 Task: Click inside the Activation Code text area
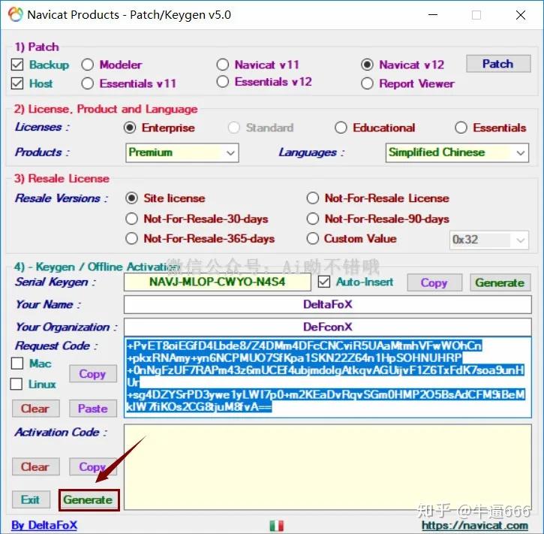point(327,467)
